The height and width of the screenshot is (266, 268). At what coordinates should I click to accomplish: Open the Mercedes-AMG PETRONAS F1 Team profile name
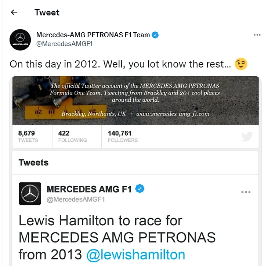coord(93,35)
